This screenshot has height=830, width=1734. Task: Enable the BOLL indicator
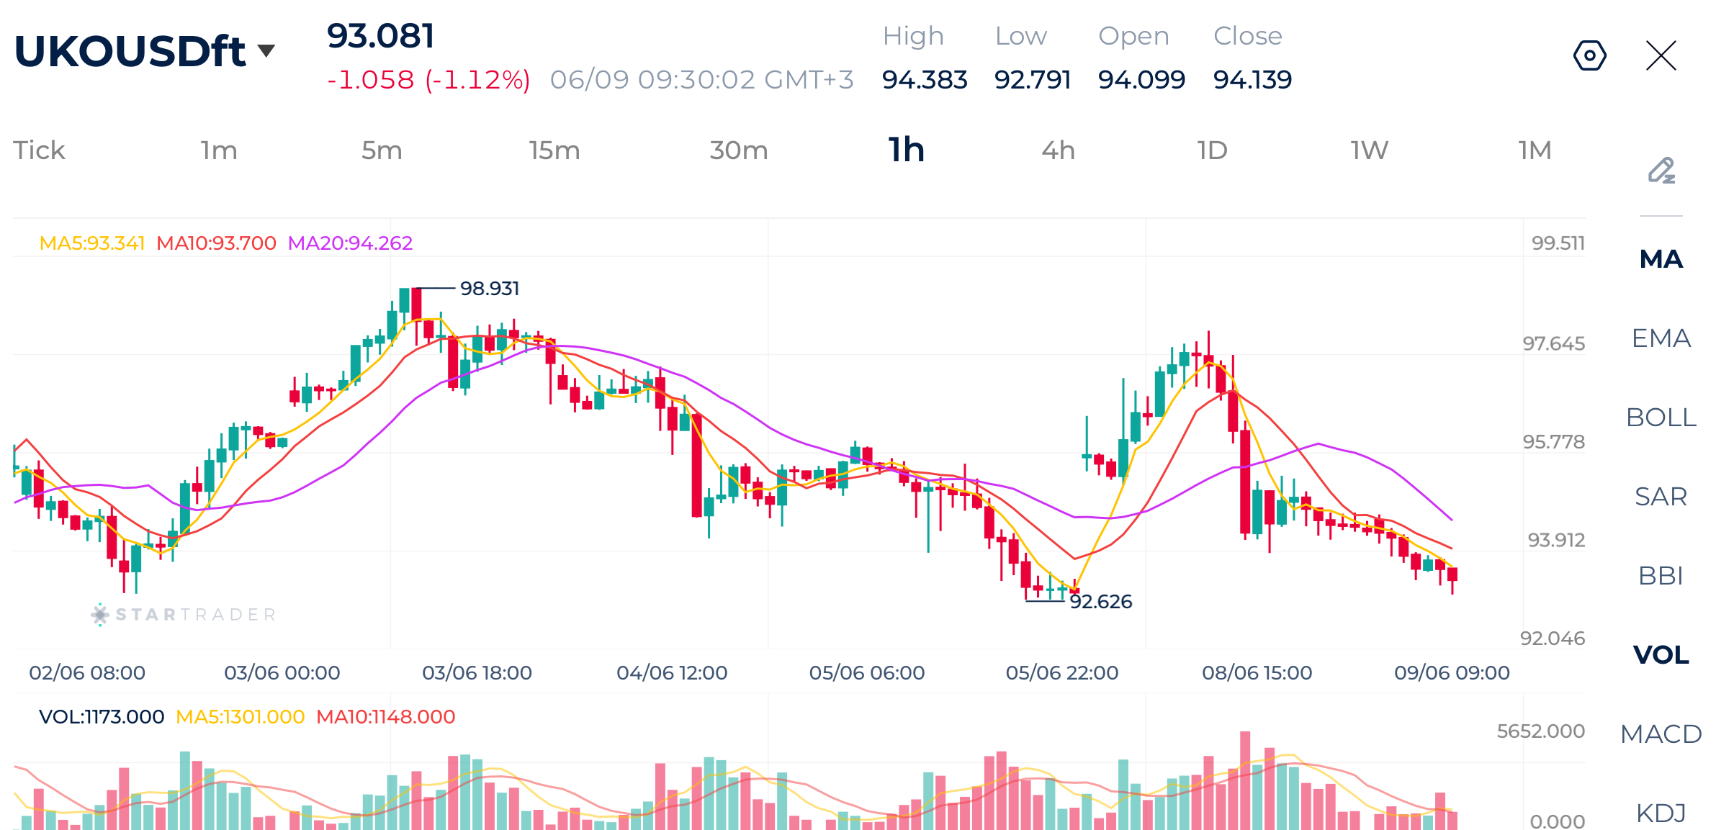(1661, 418)
